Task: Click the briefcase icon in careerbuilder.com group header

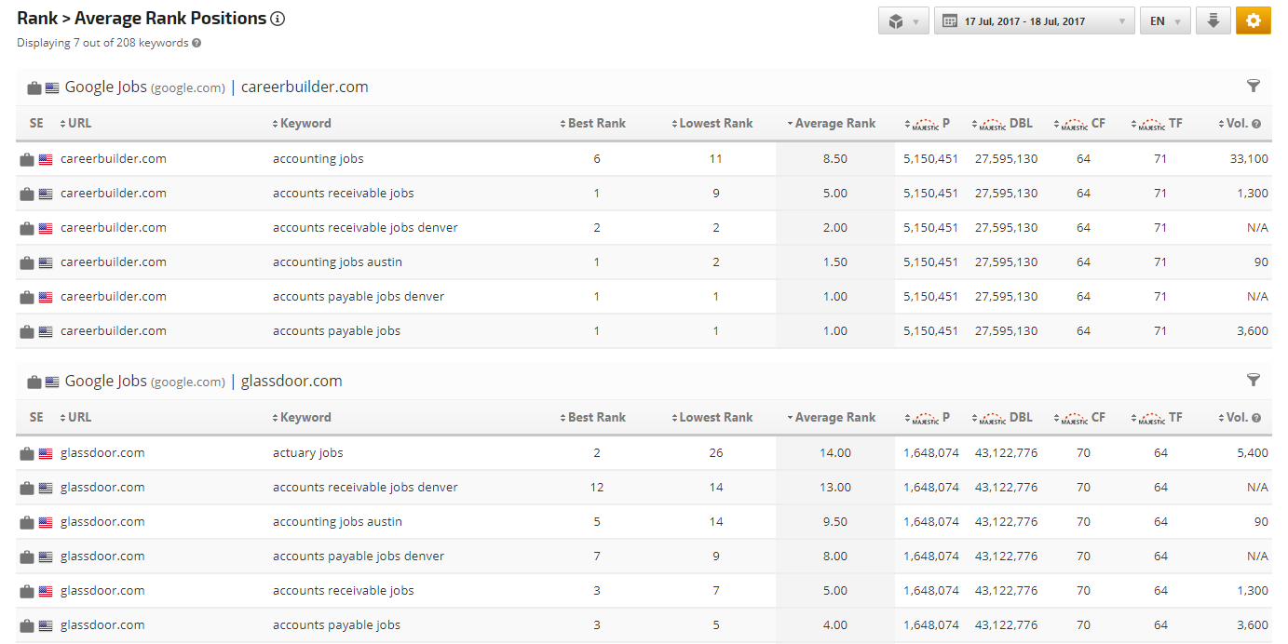Action: [34, 87]
